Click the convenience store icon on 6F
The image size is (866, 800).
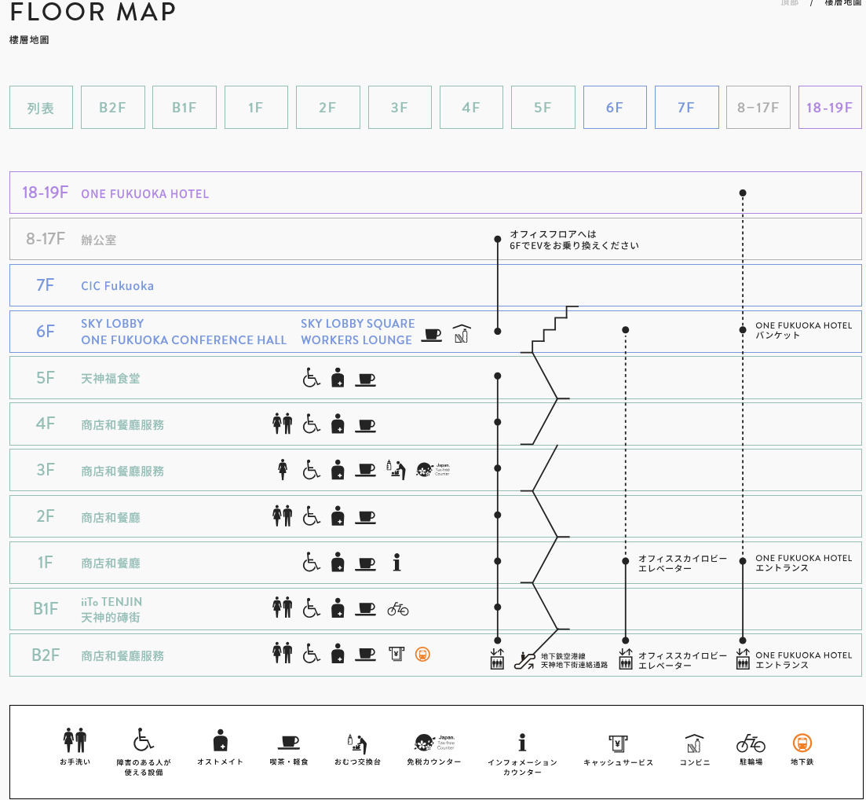click(462, 335)
